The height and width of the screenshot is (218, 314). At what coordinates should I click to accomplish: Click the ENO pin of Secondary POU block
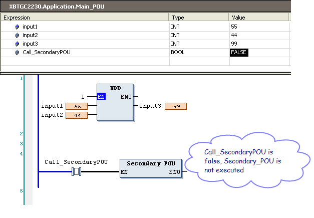[174, 172]
